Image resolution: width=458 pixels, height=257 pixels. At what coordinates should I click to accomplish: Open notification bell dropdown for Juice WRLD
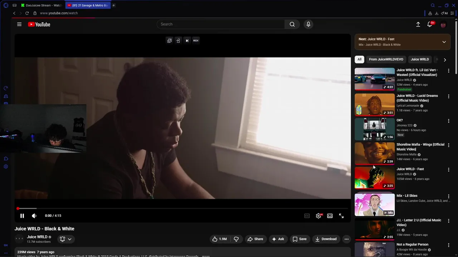click(65, 239)
